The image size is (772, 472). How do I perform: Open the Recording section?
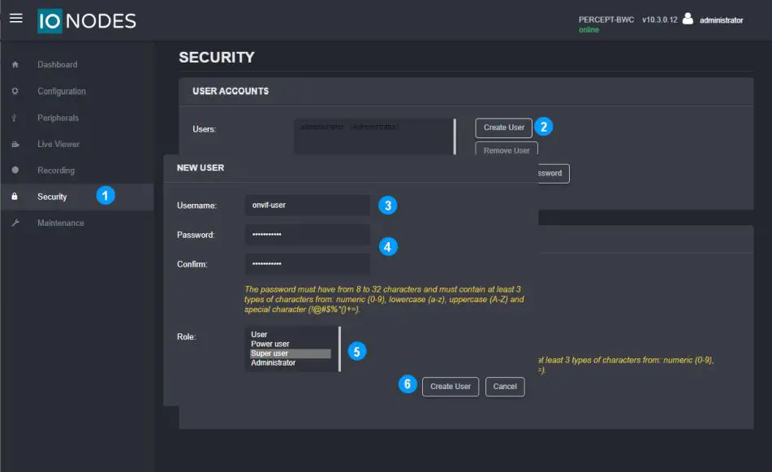(x=56, y=171)
